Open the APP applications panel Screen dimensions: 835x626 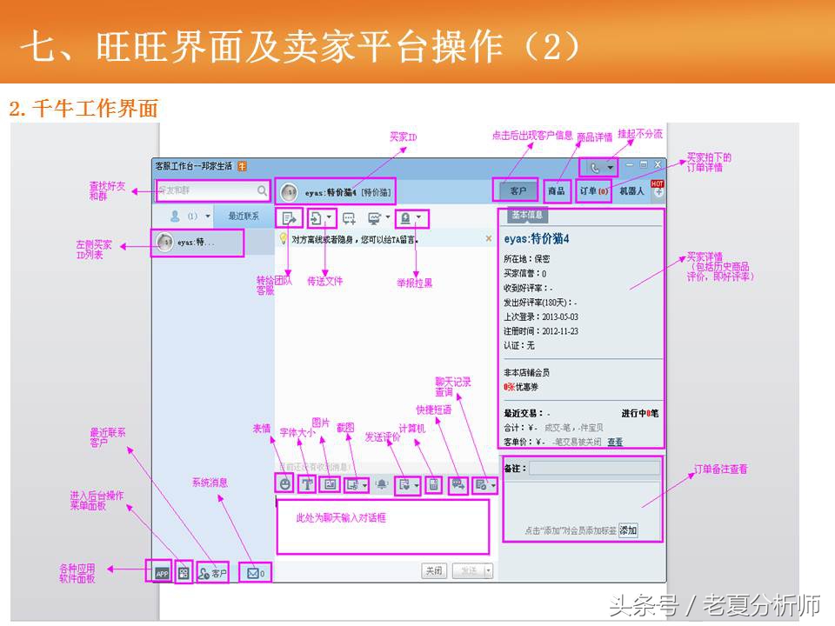click(x=161, y=573)
